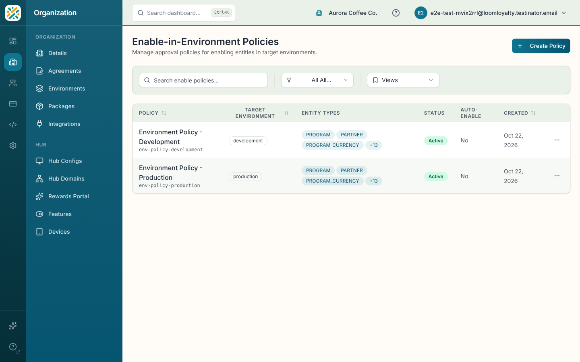Screen dimensions: 580x362
Task: Open Packages in sidebar
Action: coord(74,106)
